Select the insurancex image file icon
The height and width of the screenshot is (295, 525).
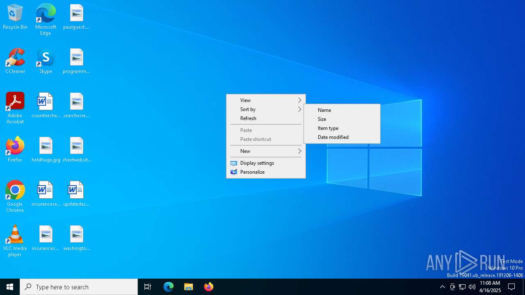pyautogui.click(x=46, y=238)
